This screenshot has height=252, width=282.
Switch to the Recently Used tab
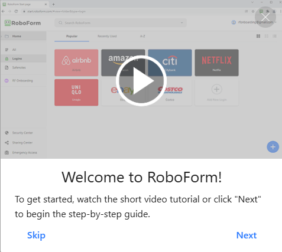107,36
